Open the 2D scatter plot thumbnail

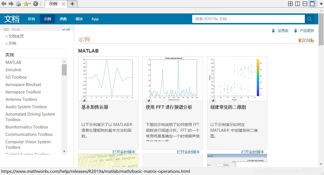pos(237,79)
